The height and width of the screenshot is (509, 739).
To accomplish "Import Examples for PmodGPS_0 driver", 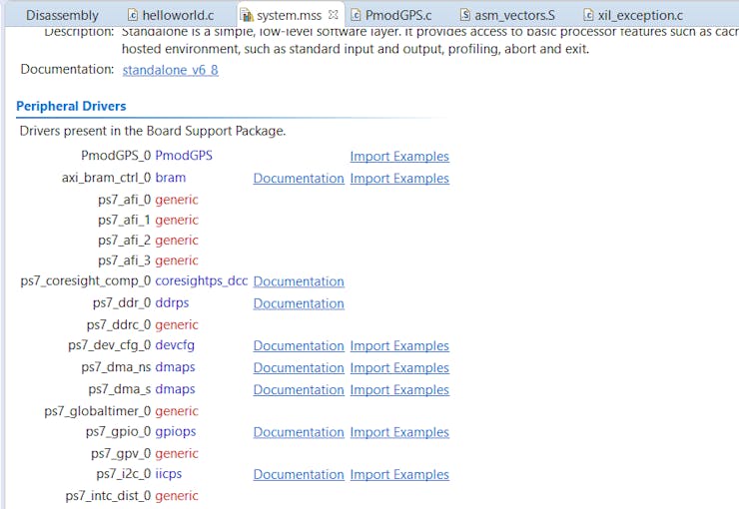I will pyautogui.click(x=399, y=157).
